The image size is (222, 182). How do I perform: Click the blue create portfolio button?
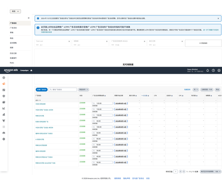42,89
